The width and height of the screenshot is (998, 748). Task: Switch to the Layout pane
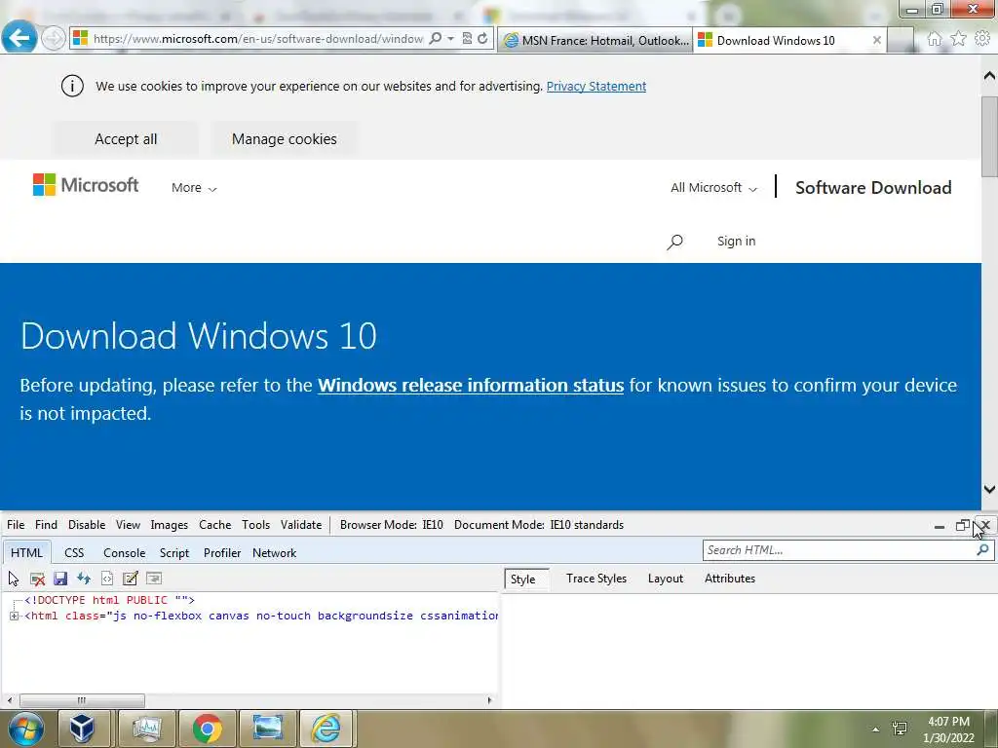tap(665, 579)
